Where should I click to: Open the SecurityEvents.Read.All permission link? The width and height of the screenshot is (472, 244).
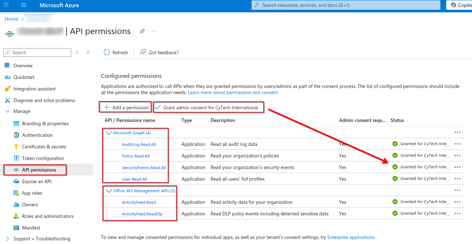coord(144,167)
